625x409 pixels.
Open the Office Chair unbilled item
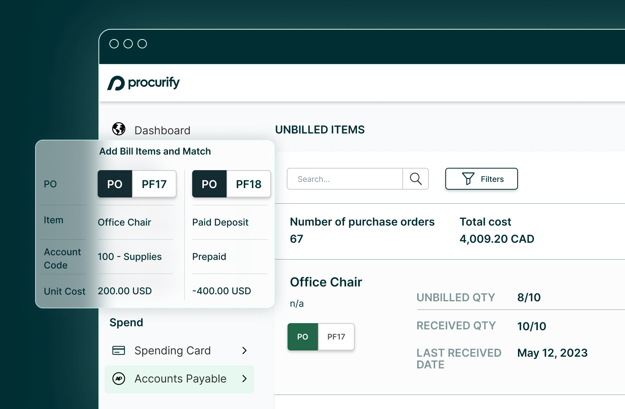326,282
